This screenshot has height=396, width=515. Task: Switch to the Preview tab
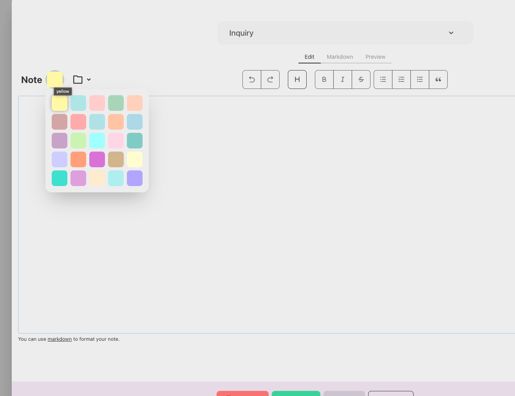[375, 57]
